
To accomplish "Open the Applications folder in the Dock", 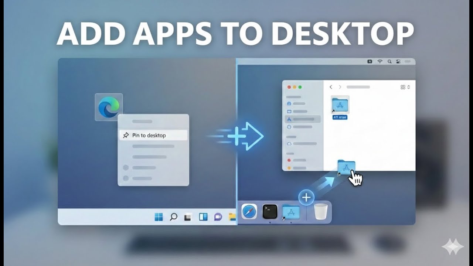I will coord(291,212).
